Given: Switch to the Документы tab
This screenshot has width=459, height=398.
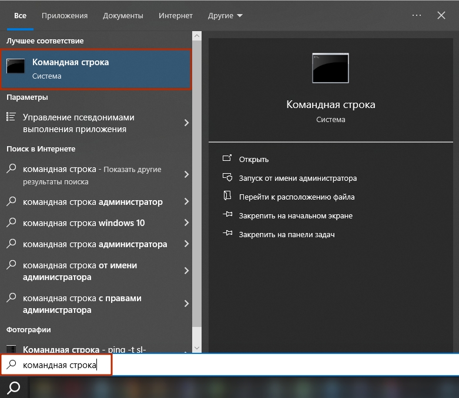Looking at the screenshot, I should click(123, 16).
